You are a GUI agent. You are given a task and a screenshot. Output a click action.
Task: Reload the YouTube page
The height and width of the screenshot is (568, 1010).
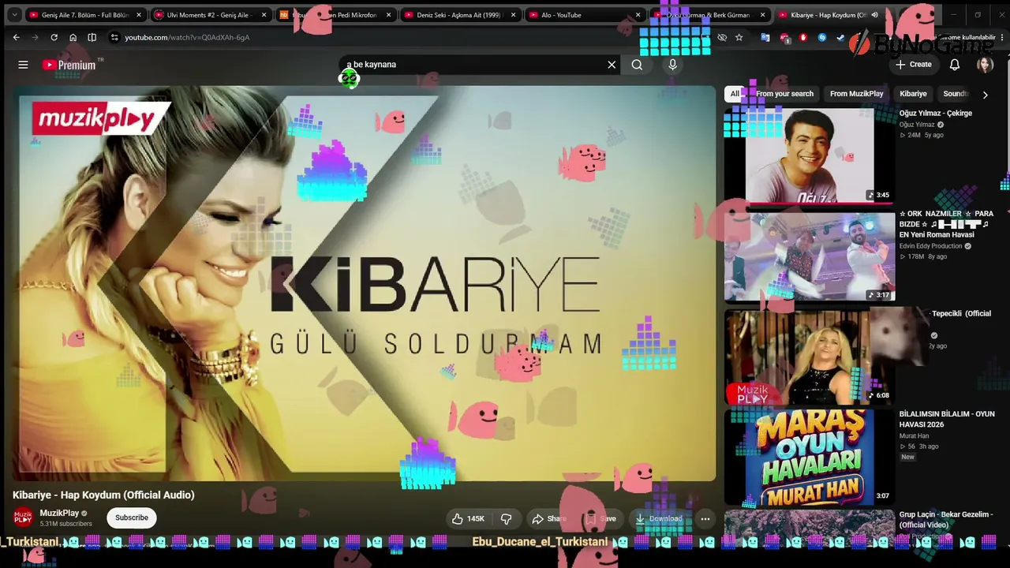click(x=54, y=37)
